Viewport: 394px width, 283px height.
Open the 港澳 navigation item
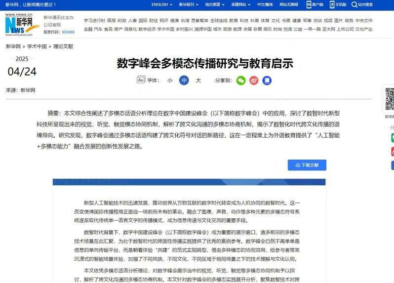pos(174,21)
